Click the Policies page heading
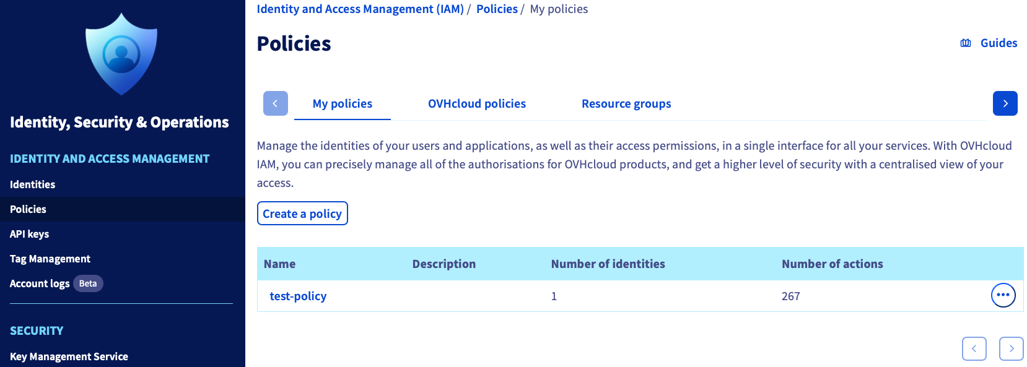The image size is (1027, 367). click(294, 44)
